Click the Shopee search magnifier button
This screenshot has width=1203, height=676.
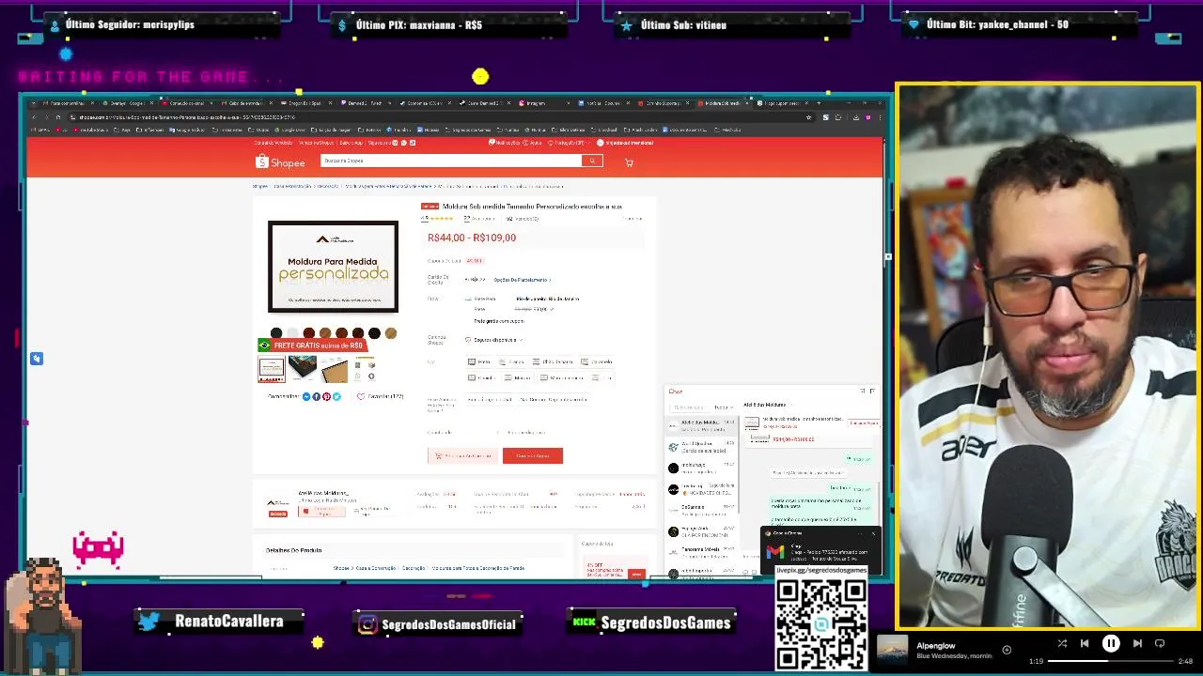(592, 161)
